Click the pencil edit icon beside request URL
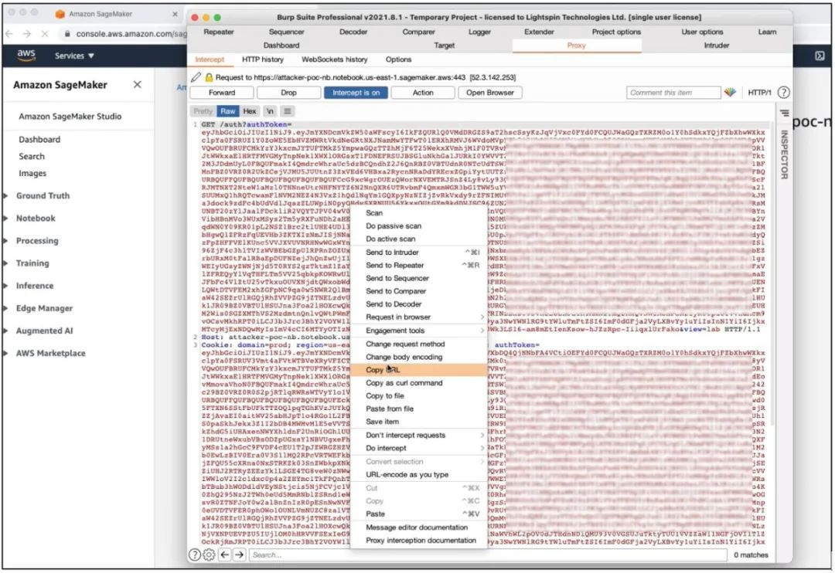835x573 pixels. (x=196, y=78)
